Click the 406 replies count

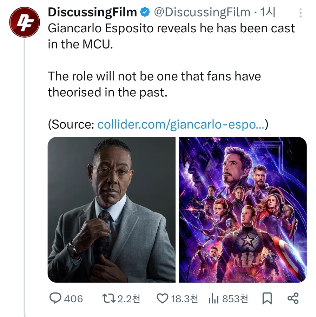click(73, 299)
